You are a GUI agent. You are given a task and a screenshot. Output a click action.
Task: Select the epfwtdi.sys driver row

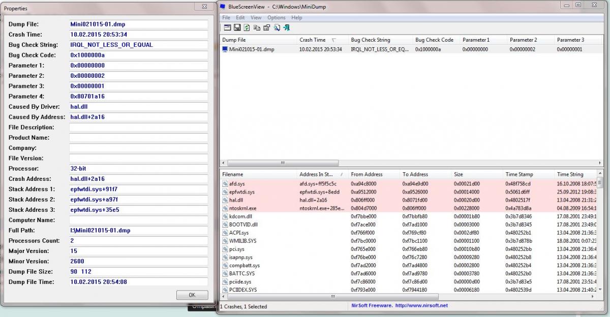pyautogui.click(x=241, y=192)
